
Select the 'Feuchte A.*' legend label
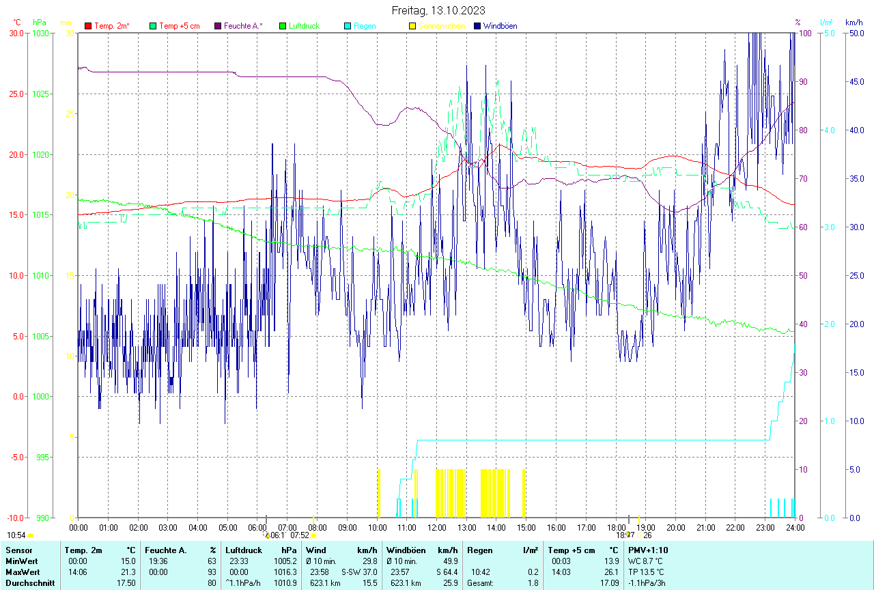click(x=244, y=26)
